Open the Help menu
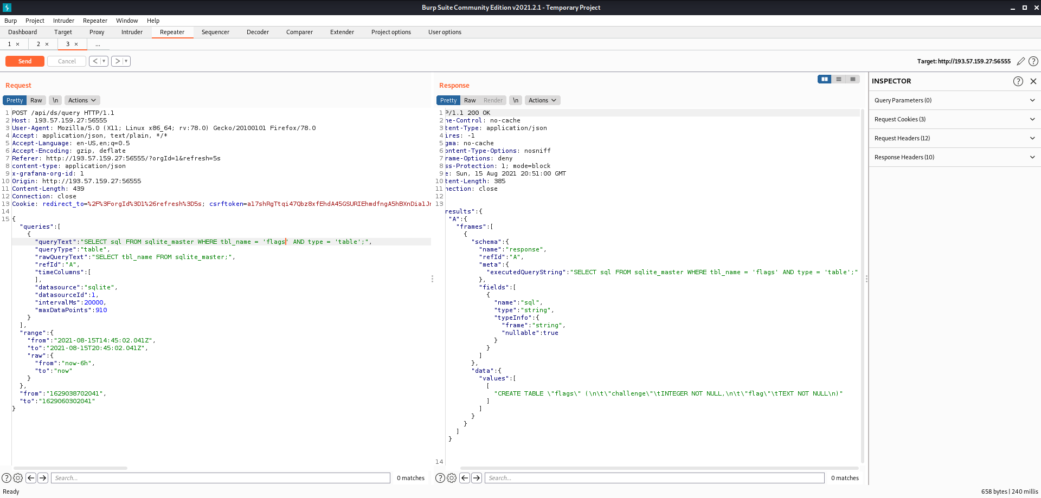Screen dimensions: 1041x498 coord(153,21)
